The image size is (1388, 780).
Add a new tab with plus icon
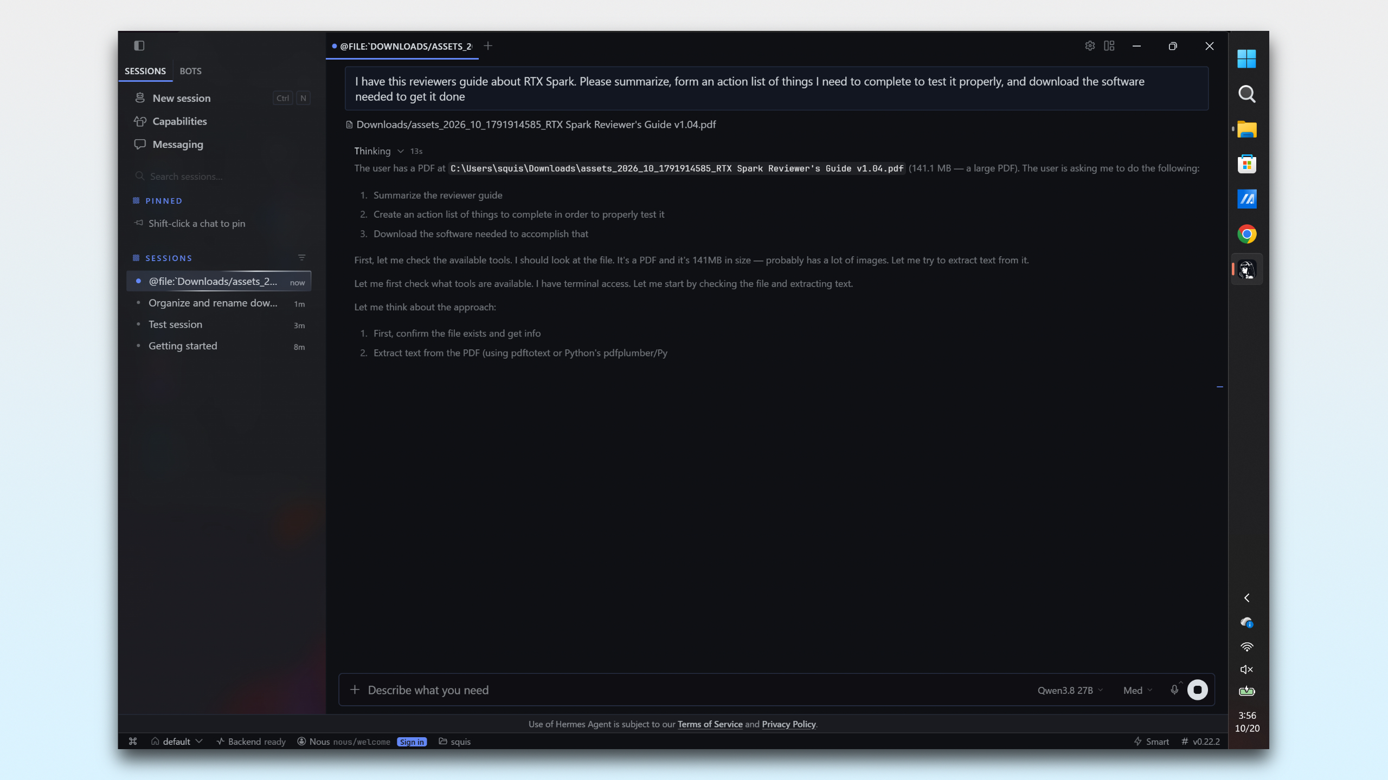tap(488, 46)
